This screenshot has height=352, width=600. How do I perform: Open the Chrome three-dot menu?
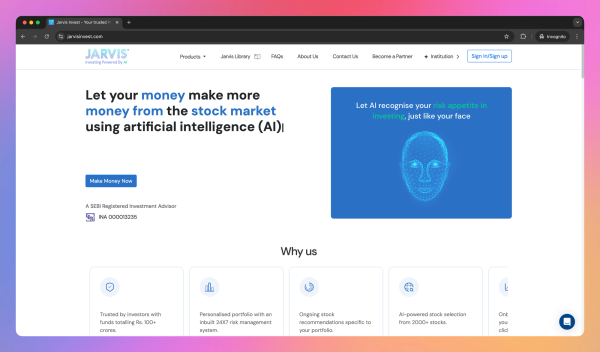pyautogui.click(x=577, y=36)
